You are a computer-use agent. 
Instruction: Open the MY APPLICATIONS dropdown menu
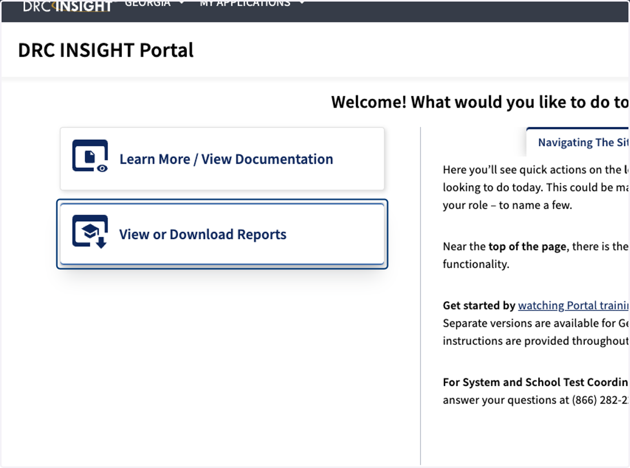[252, 4]
